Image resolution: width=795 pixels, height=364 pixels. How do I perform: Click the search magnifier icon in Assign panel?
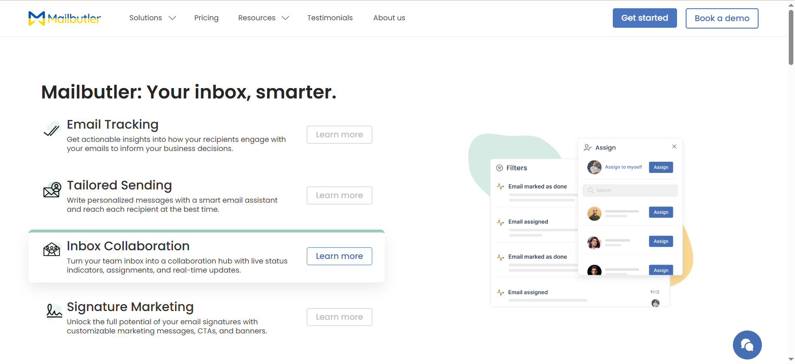591,190
